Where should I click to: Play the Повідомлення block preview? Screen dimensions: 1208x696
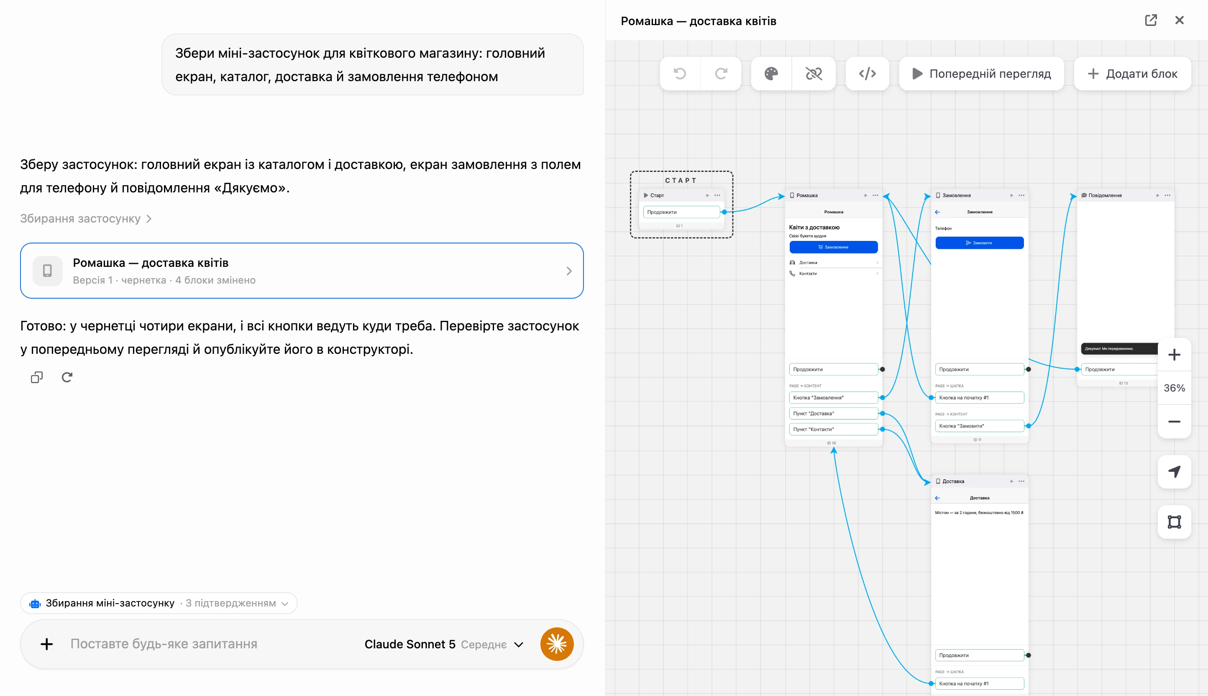[x=1157, y=195]
